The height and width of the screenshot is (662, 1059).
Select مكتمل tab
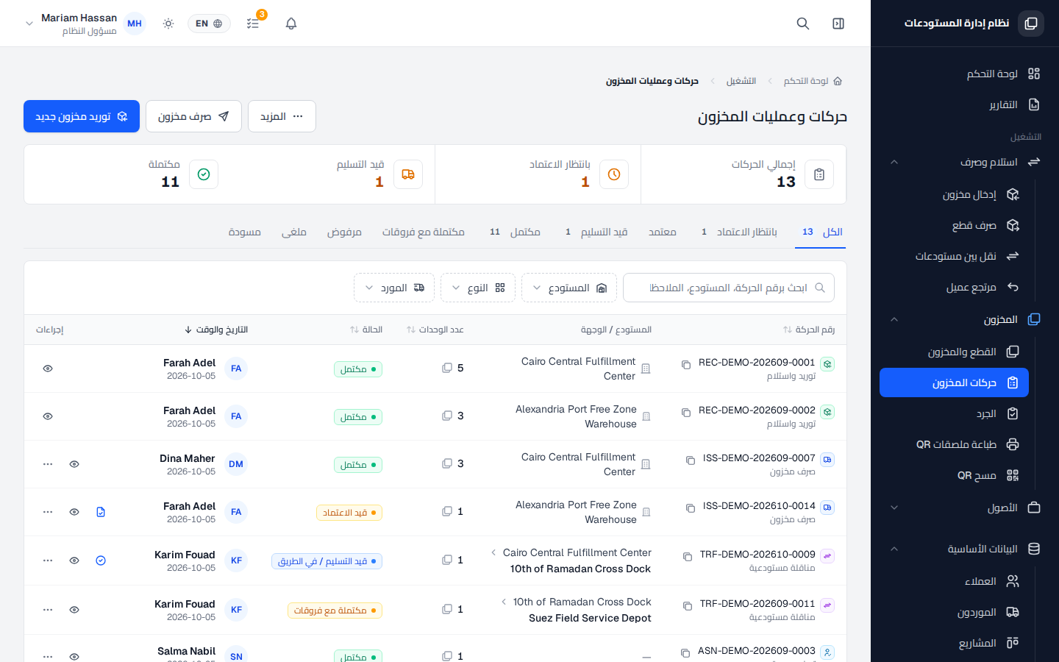click(515, 232)
